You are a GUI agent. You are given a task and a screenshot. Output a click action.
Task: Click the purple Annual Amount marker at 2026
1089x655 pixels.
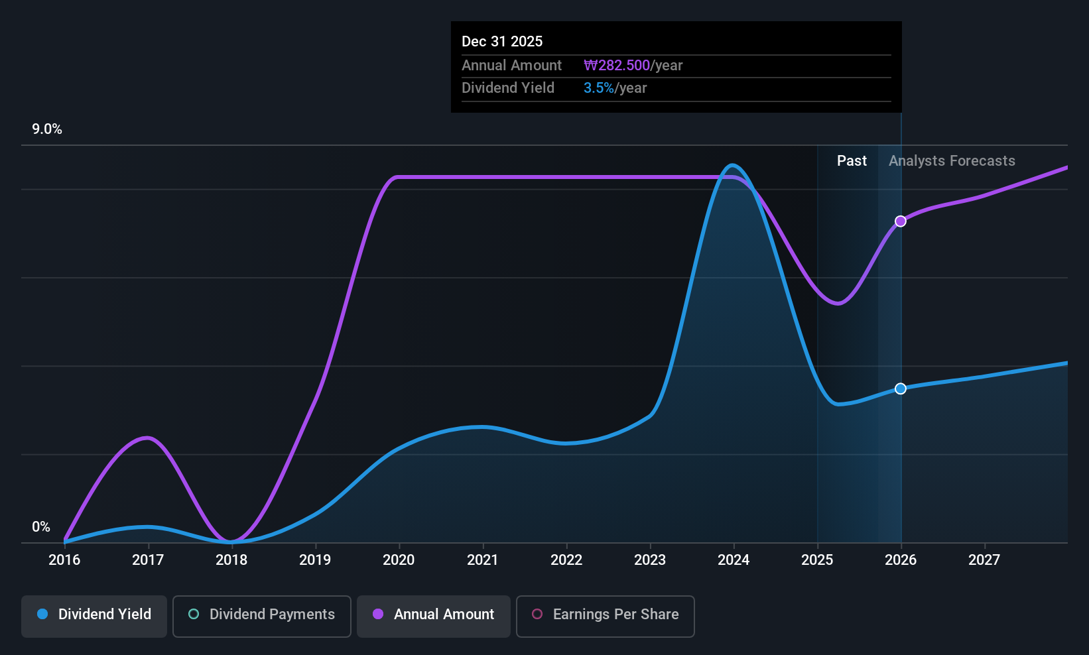coord(901,221)
